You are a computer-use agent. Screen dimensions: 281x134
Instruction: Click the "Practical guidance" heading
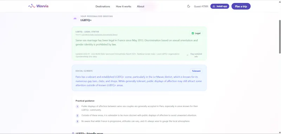click(85, 101)
